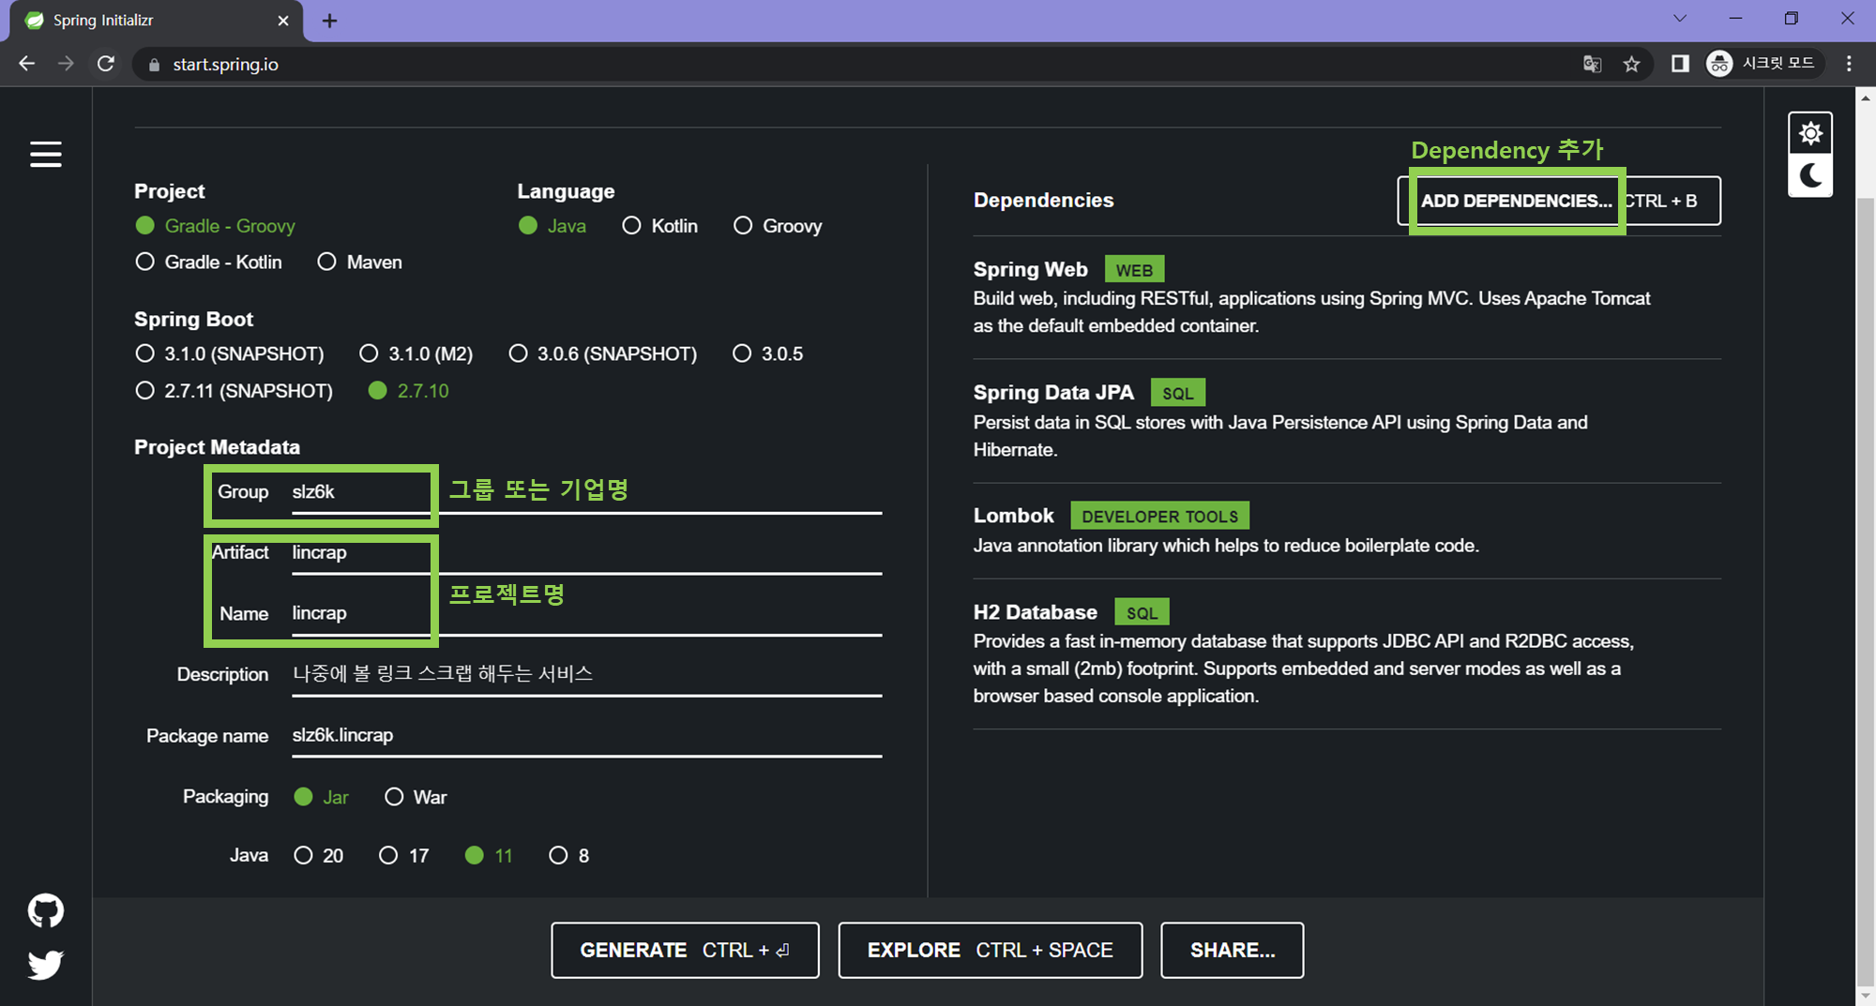Bookmark this page with the star icon

(x=1632, y=64)
